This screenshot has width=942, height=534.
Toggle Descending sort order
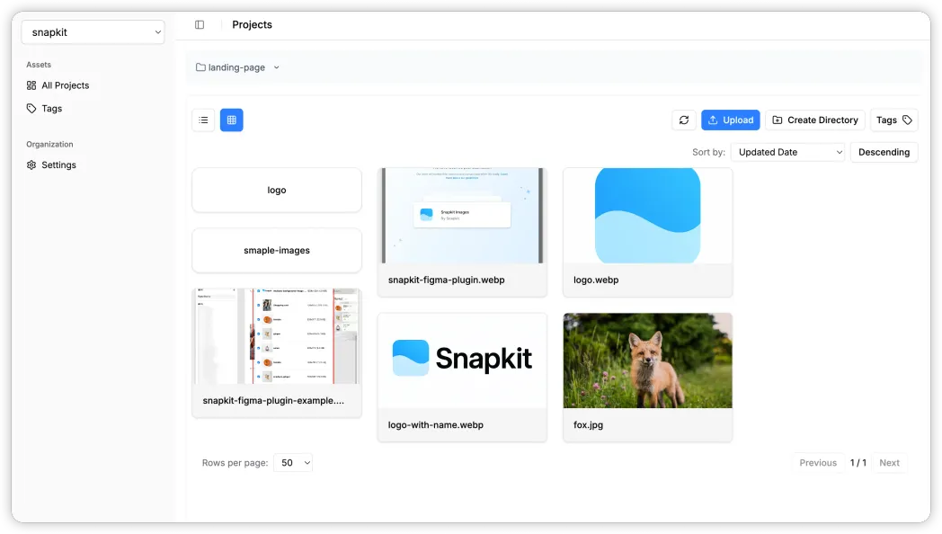[x=884, y=153]
